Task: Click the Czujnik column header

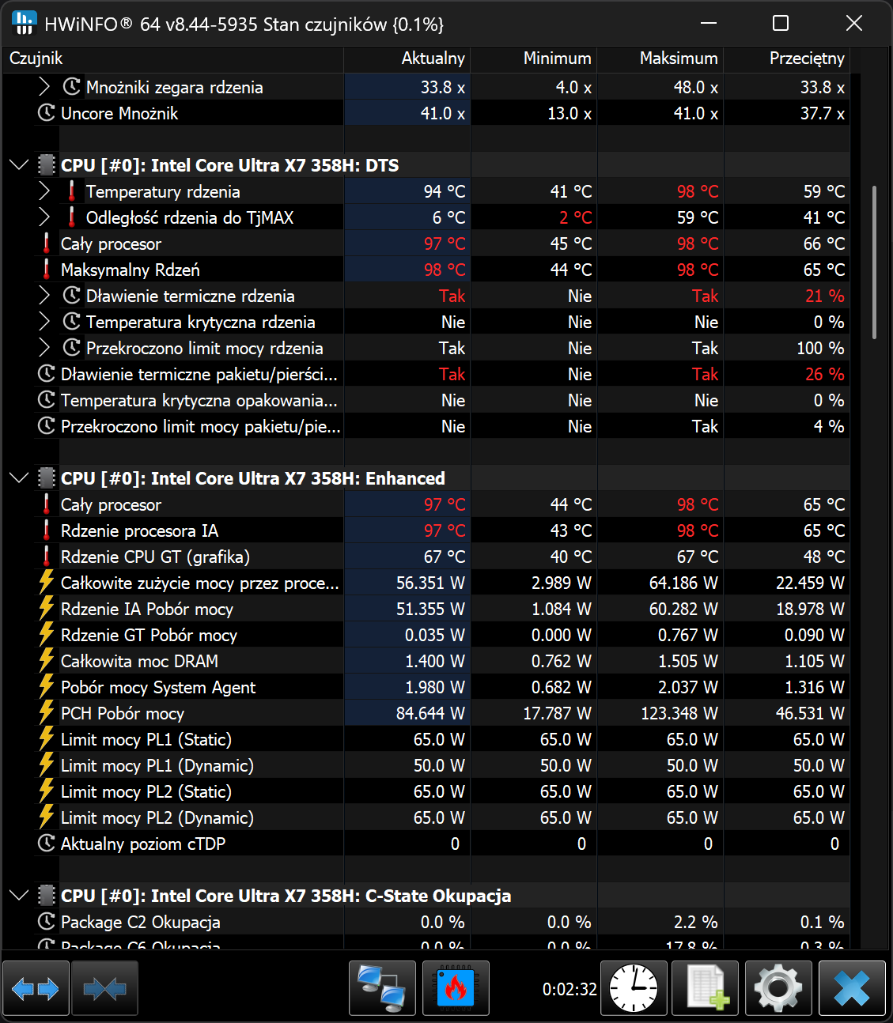Action: point(36,59)
